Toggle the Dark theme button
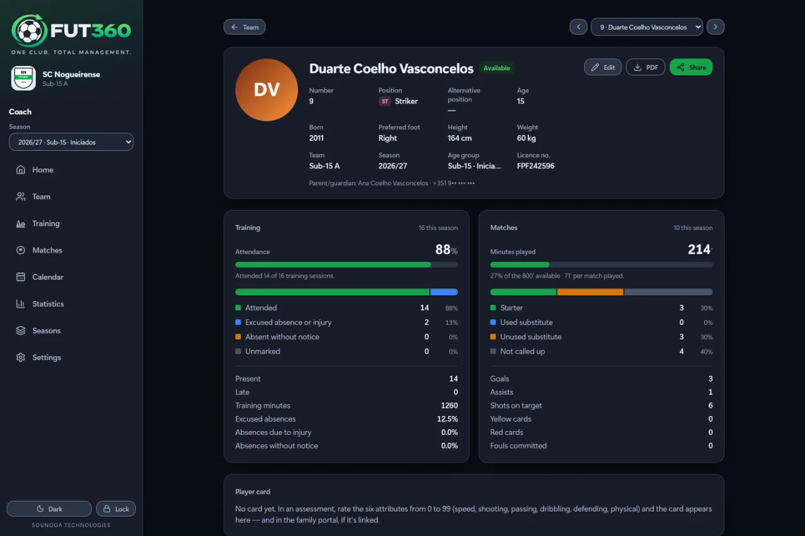The image size is (805, 536). (49, 509)
